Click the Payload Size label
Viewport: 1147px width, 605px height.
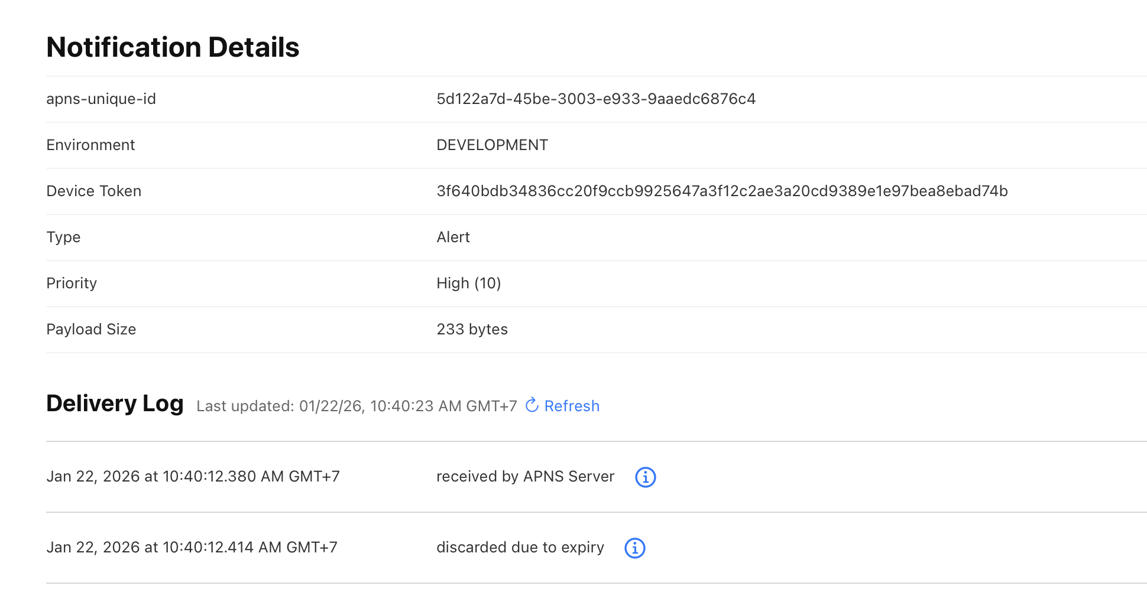point(91,329)
